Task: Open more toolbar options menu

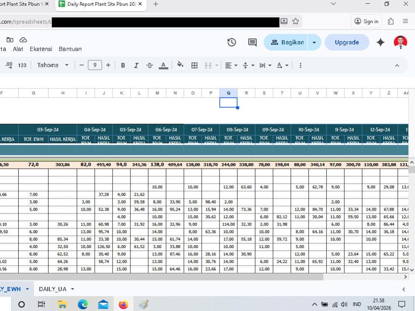Action: click(300, 66)
